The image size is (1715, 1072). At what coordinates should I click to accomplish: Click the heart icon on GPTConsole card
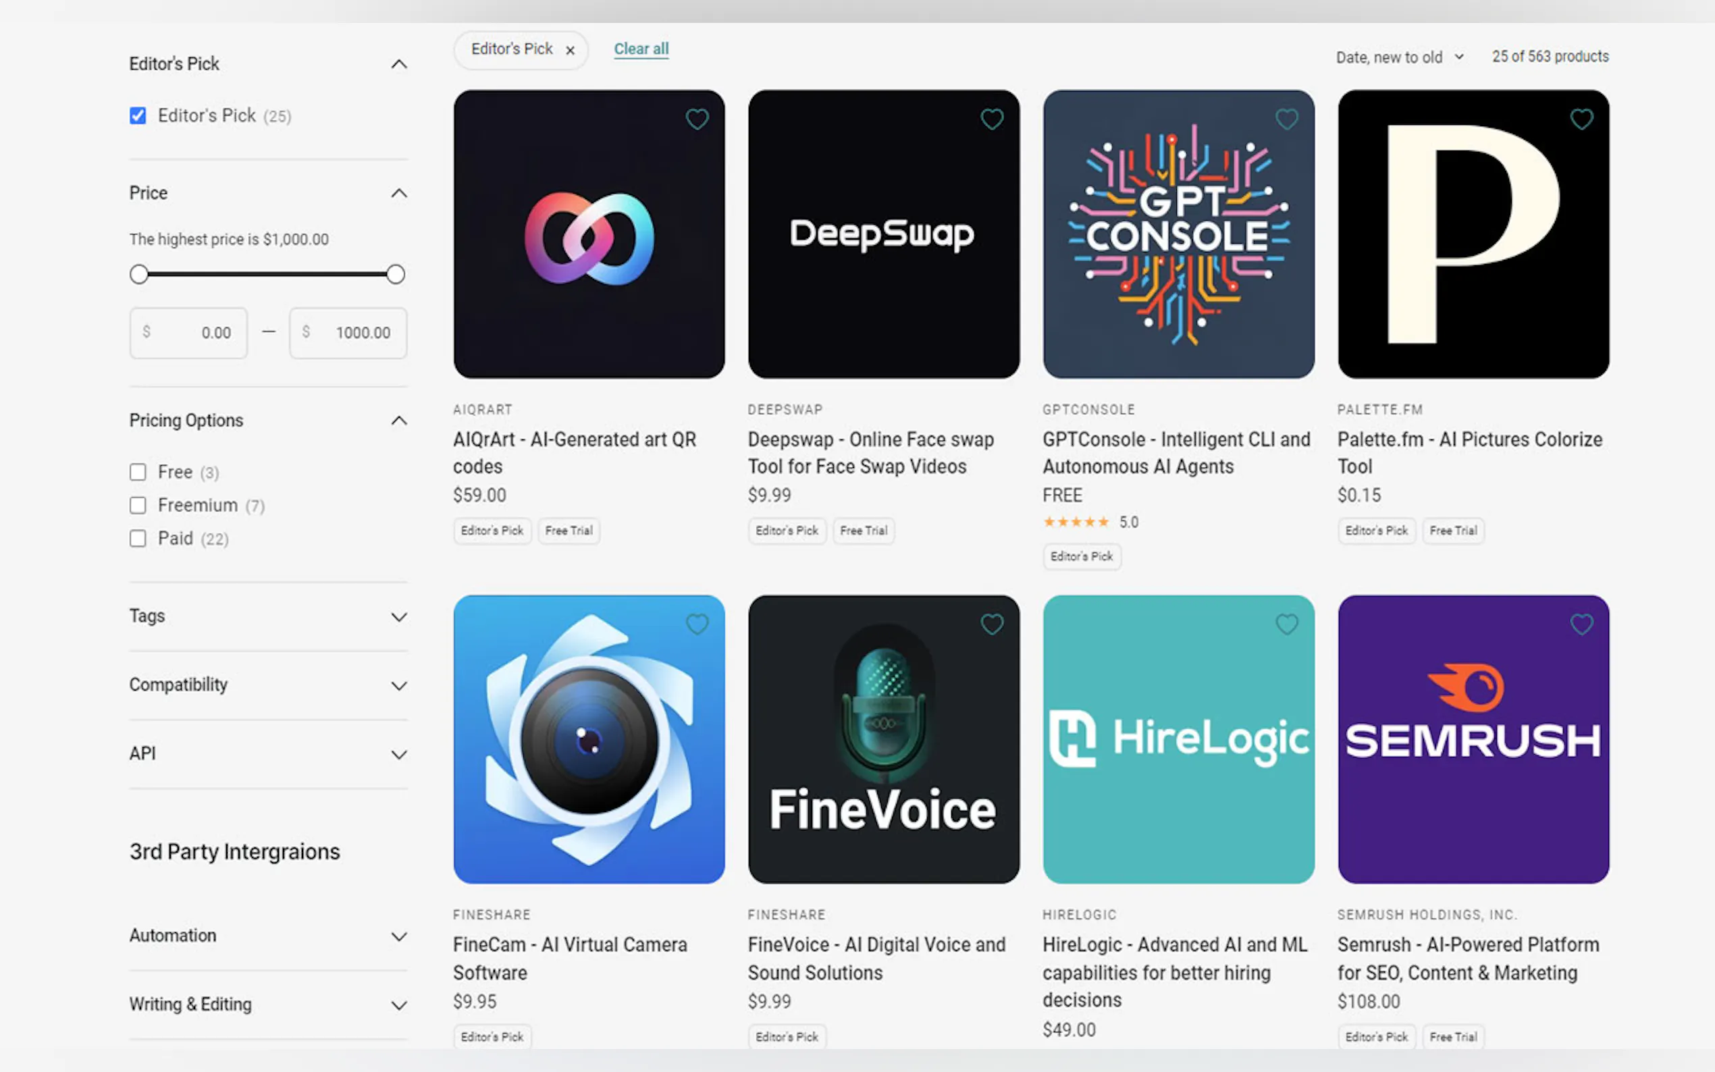point(1287,119)
